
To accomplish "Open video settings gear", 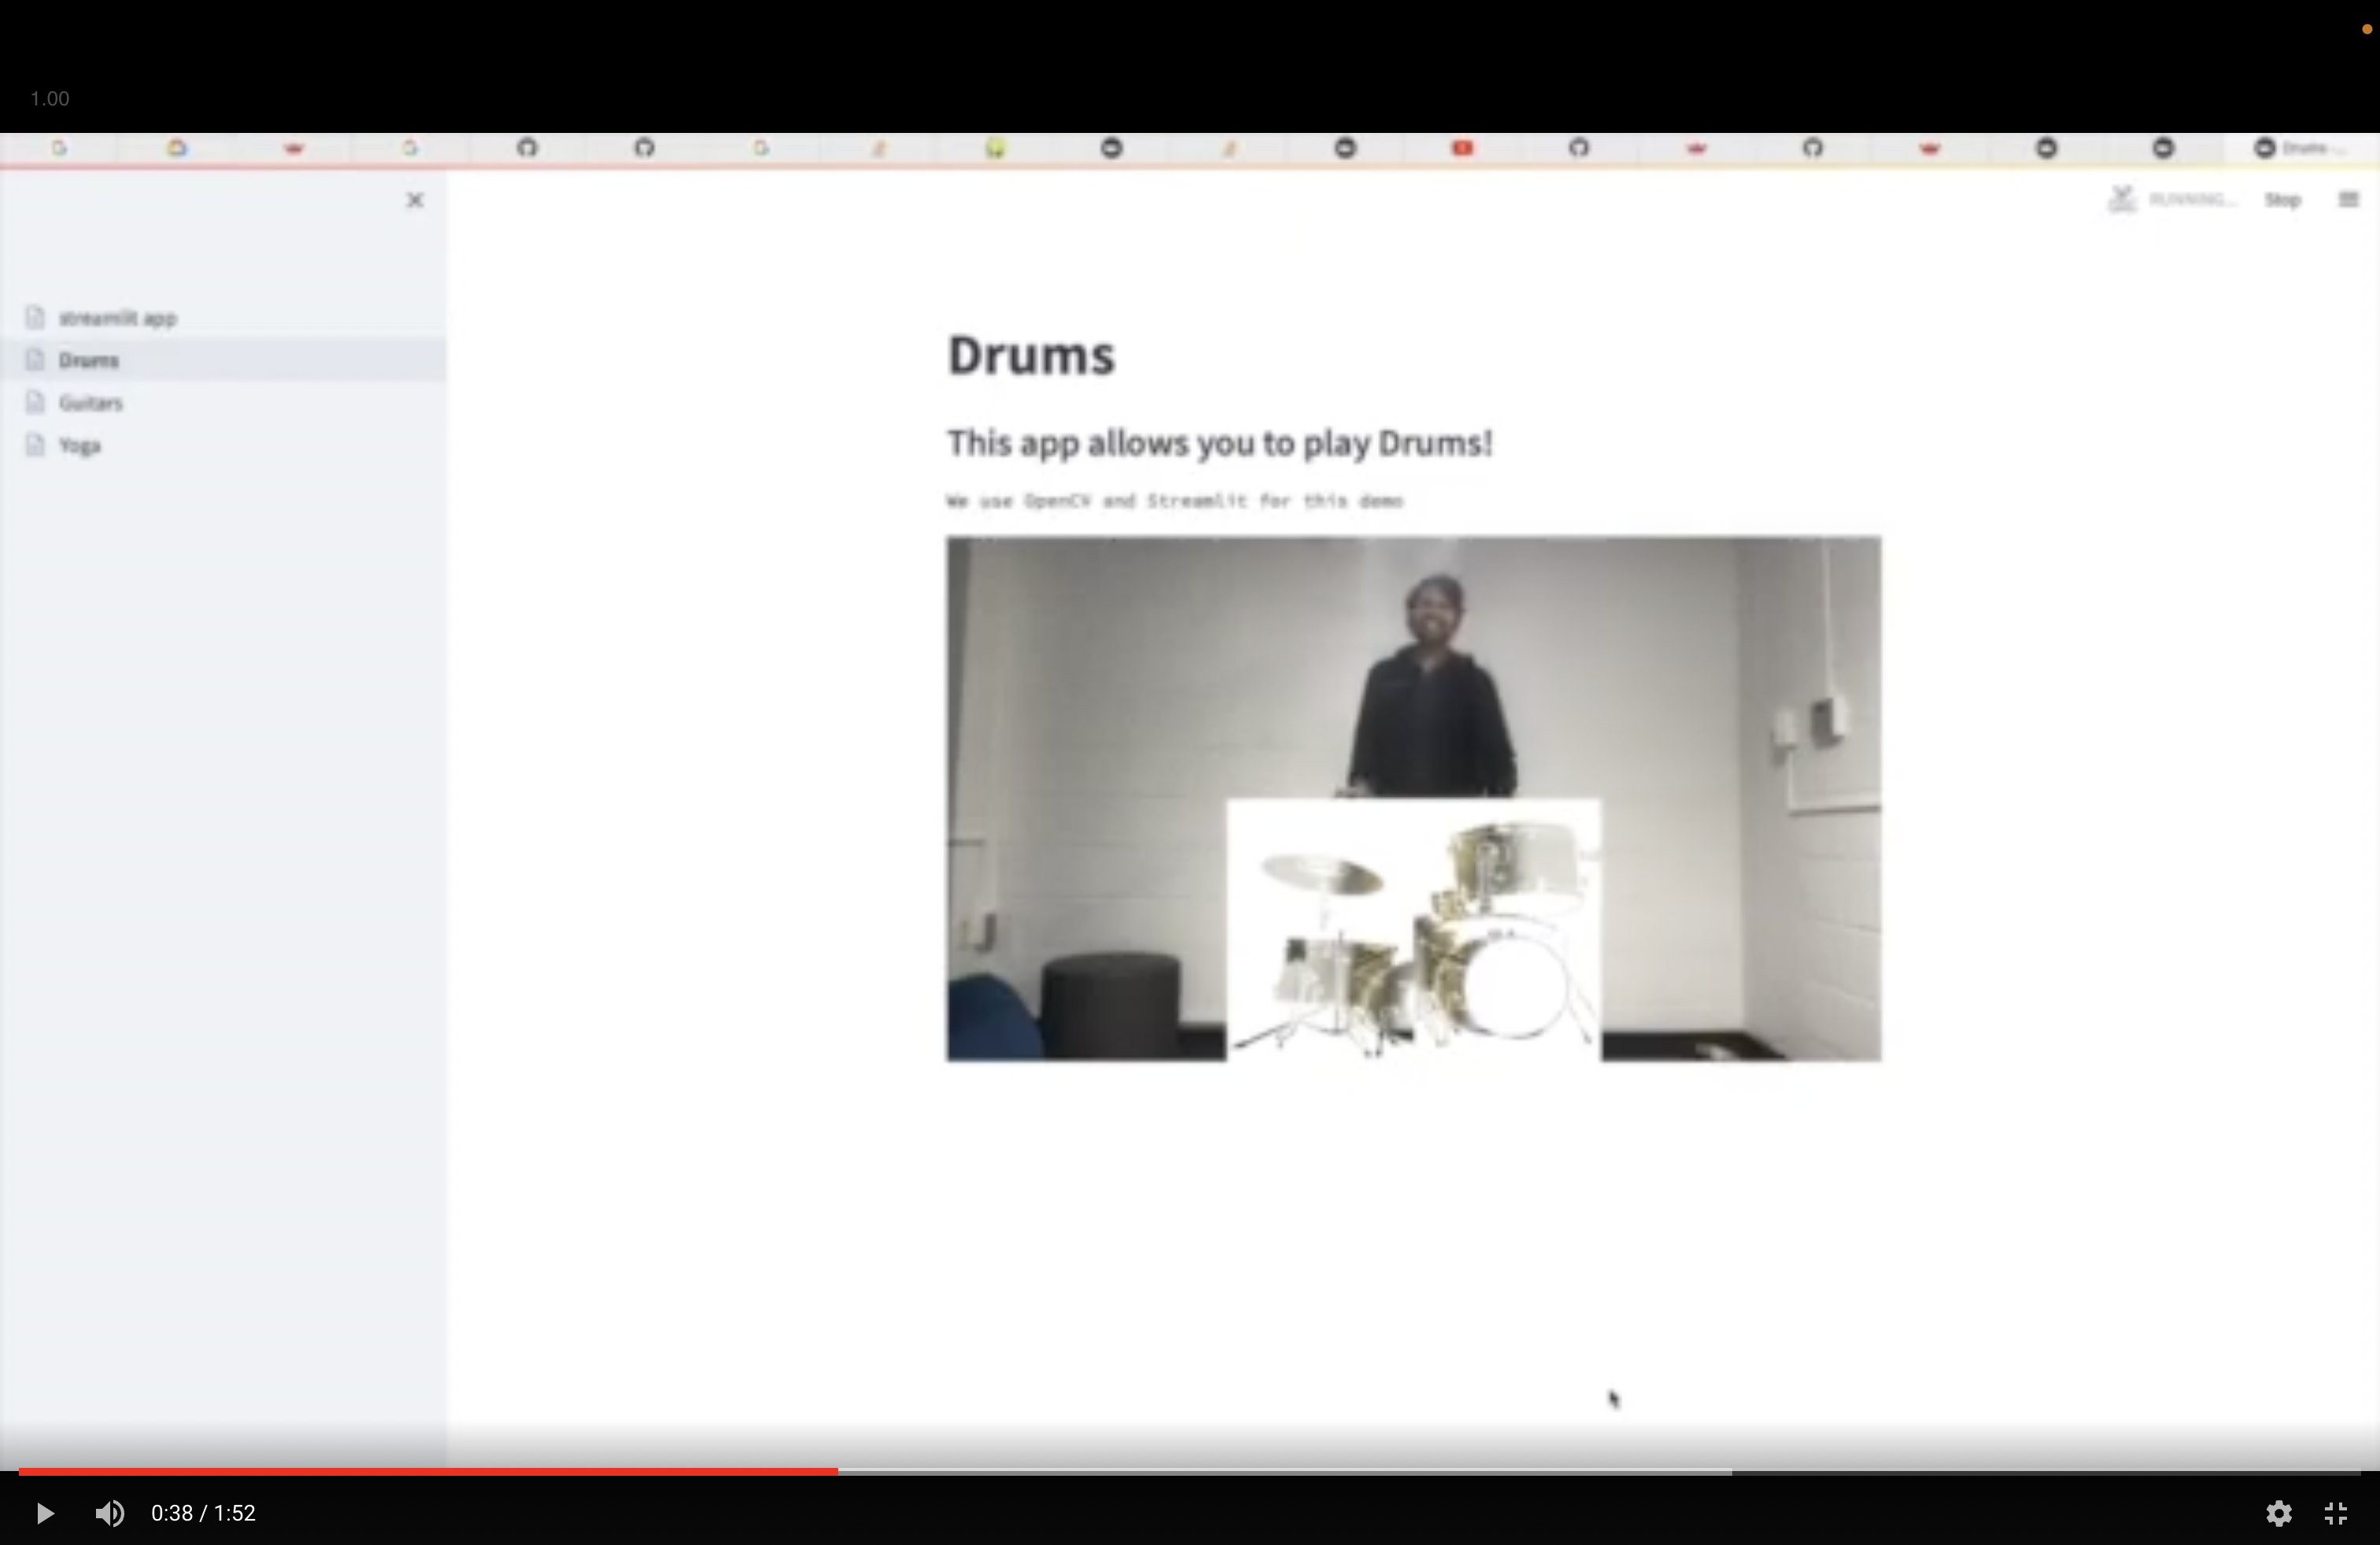I will pos(2278,1513).
